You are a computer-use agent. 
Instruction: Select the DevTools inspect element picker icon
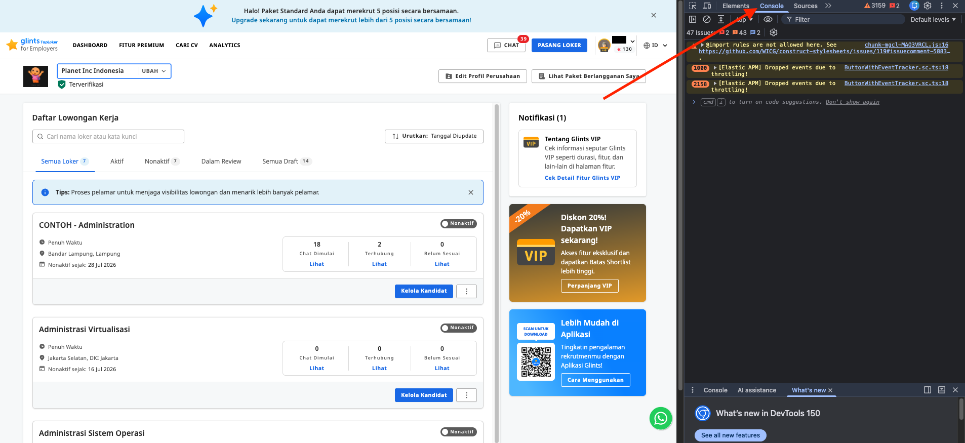693,6
